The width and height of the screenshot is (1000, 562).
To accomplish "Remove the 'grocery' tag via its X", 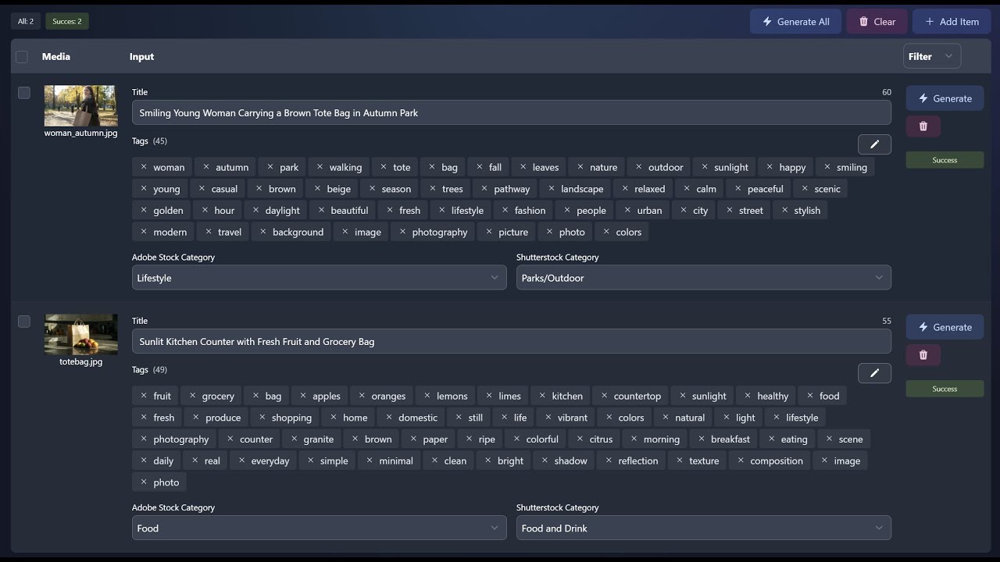I will 192,396.
